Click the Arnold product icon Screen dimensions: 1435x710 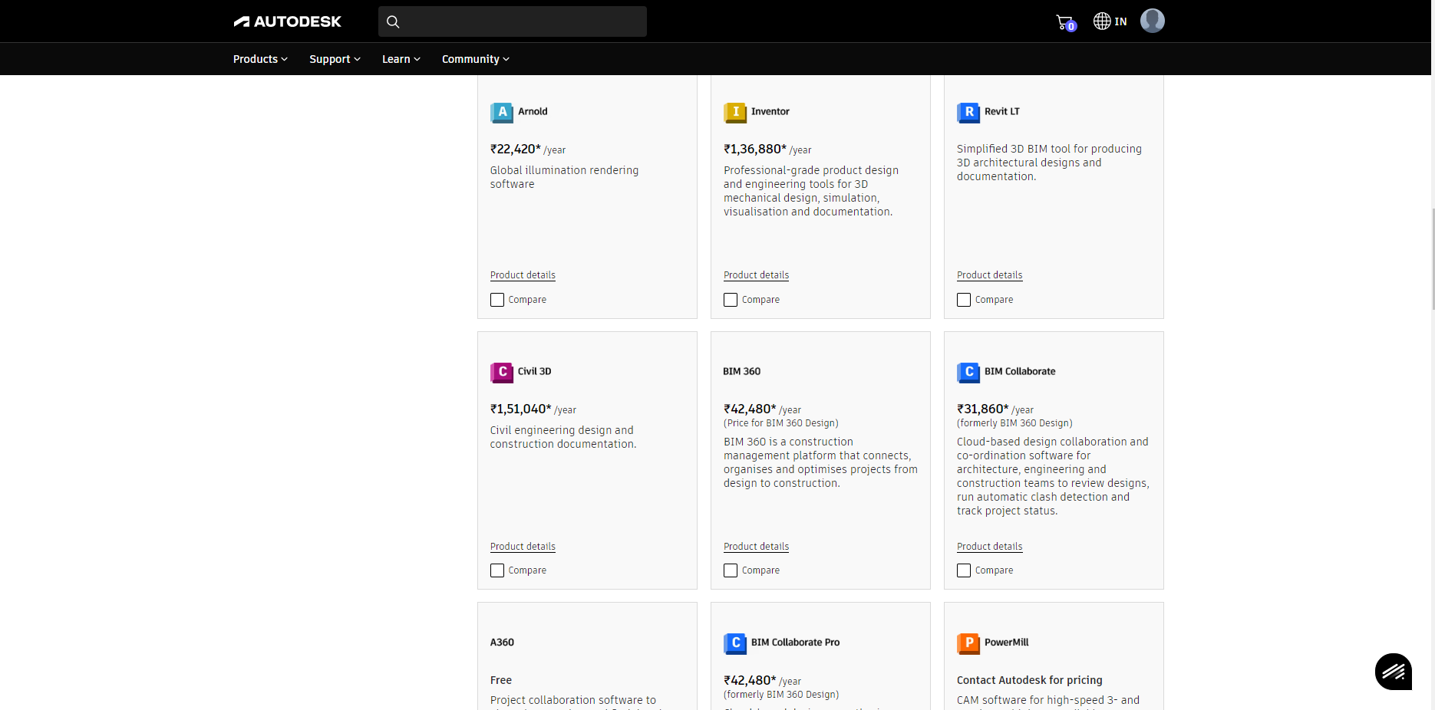coord(502,113)
